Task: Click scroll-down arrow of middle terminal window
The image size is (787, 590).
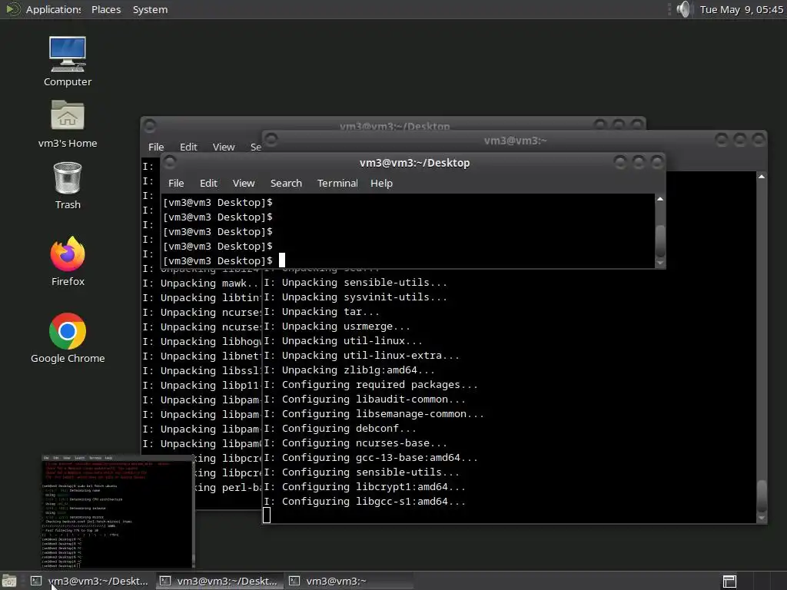Action: point(762,518)
